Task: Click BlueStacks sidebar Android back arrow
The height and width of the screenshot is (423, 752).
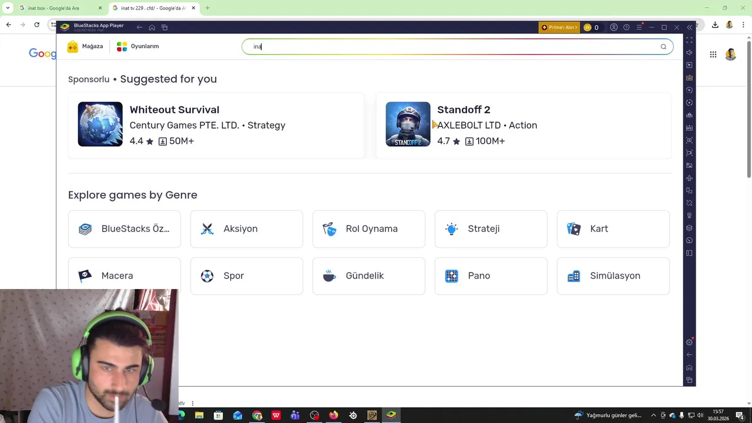Action: [x=690, y=355]
